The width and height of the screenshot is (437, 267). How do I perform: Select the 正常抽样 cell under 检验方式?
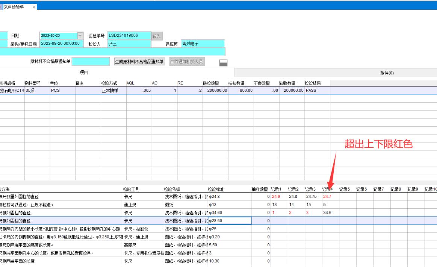point(109,91)
